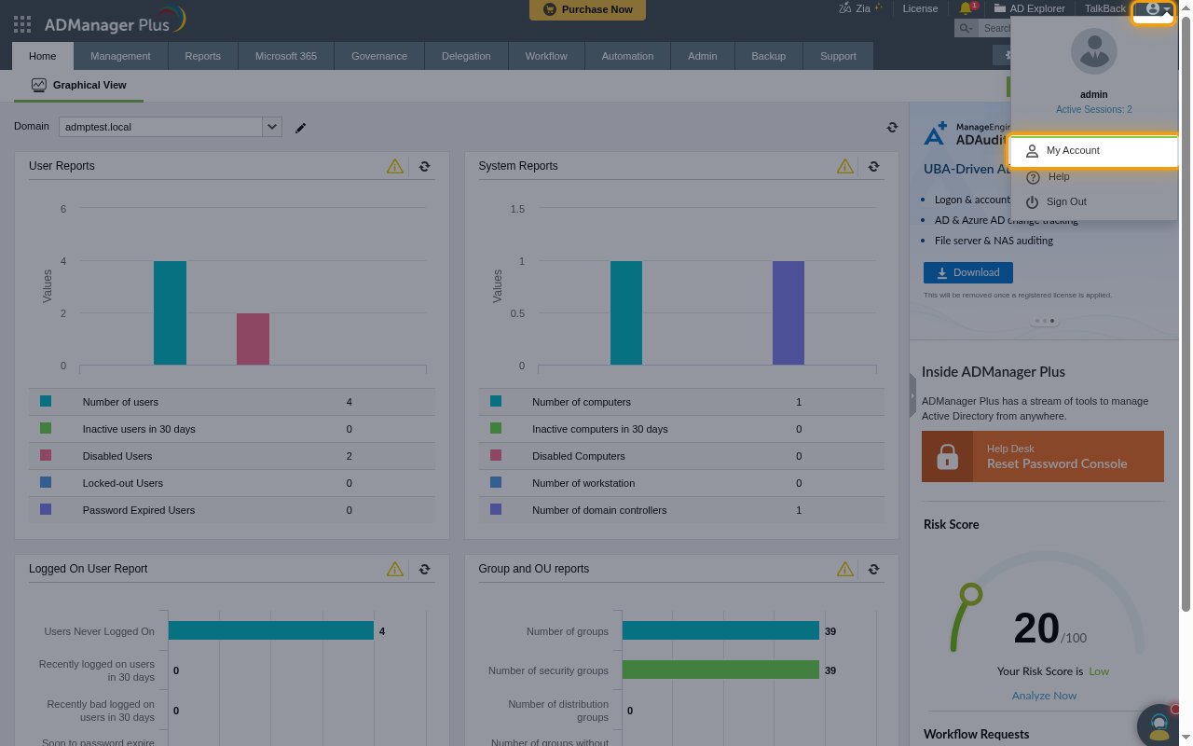Refresh the System Reports panel

[874, 166]
